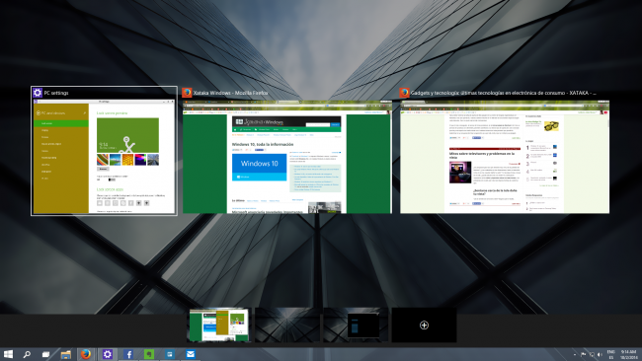Switch to the third desktop thumbnail
This screenshot has height=361, width=642.
[356, 325]
